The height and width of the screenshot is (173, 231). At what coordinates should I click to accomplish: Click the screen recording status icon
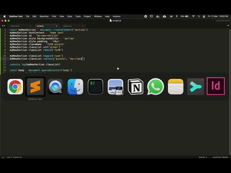pos(145,16)
